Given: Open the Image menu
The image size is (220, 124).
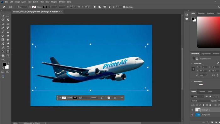Looking at the screenshot, I should coord(17,2).
